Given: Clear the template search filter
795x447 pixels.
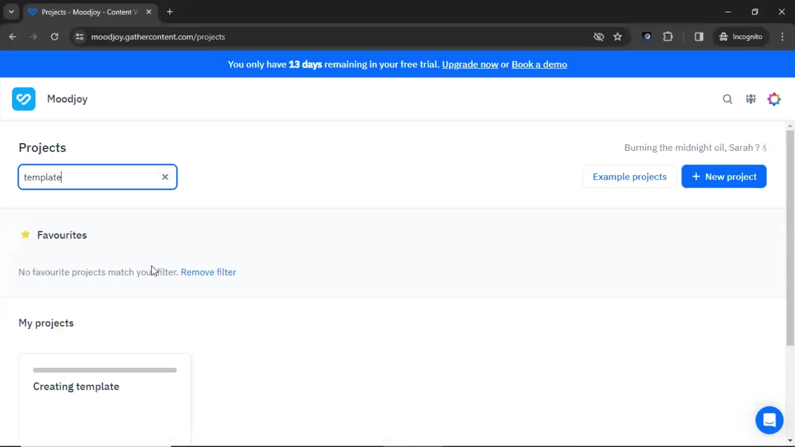Looking at the screenshot, I should click(x=166, y=177).
